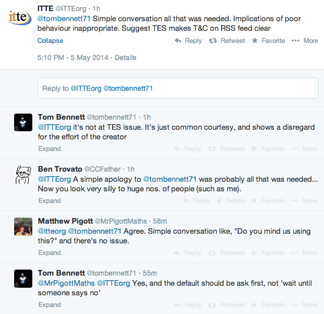324x314 pixels.
Task: Open More options on ITTE's tweet
Action: (305, 40)
